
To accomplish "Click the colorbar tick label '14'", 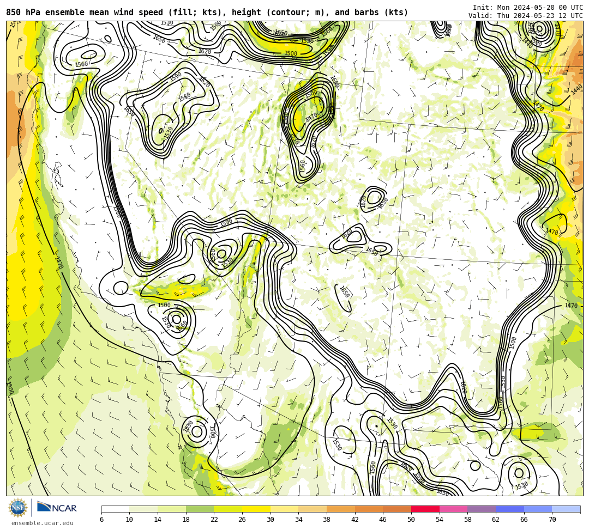I will [158, 520].
